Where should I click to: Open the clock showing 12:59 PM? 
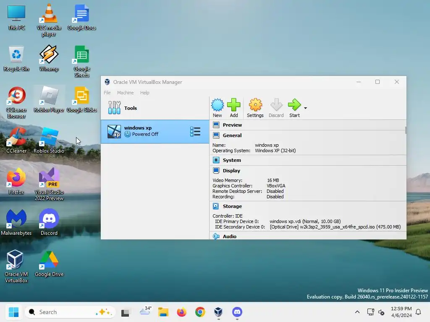401,312
